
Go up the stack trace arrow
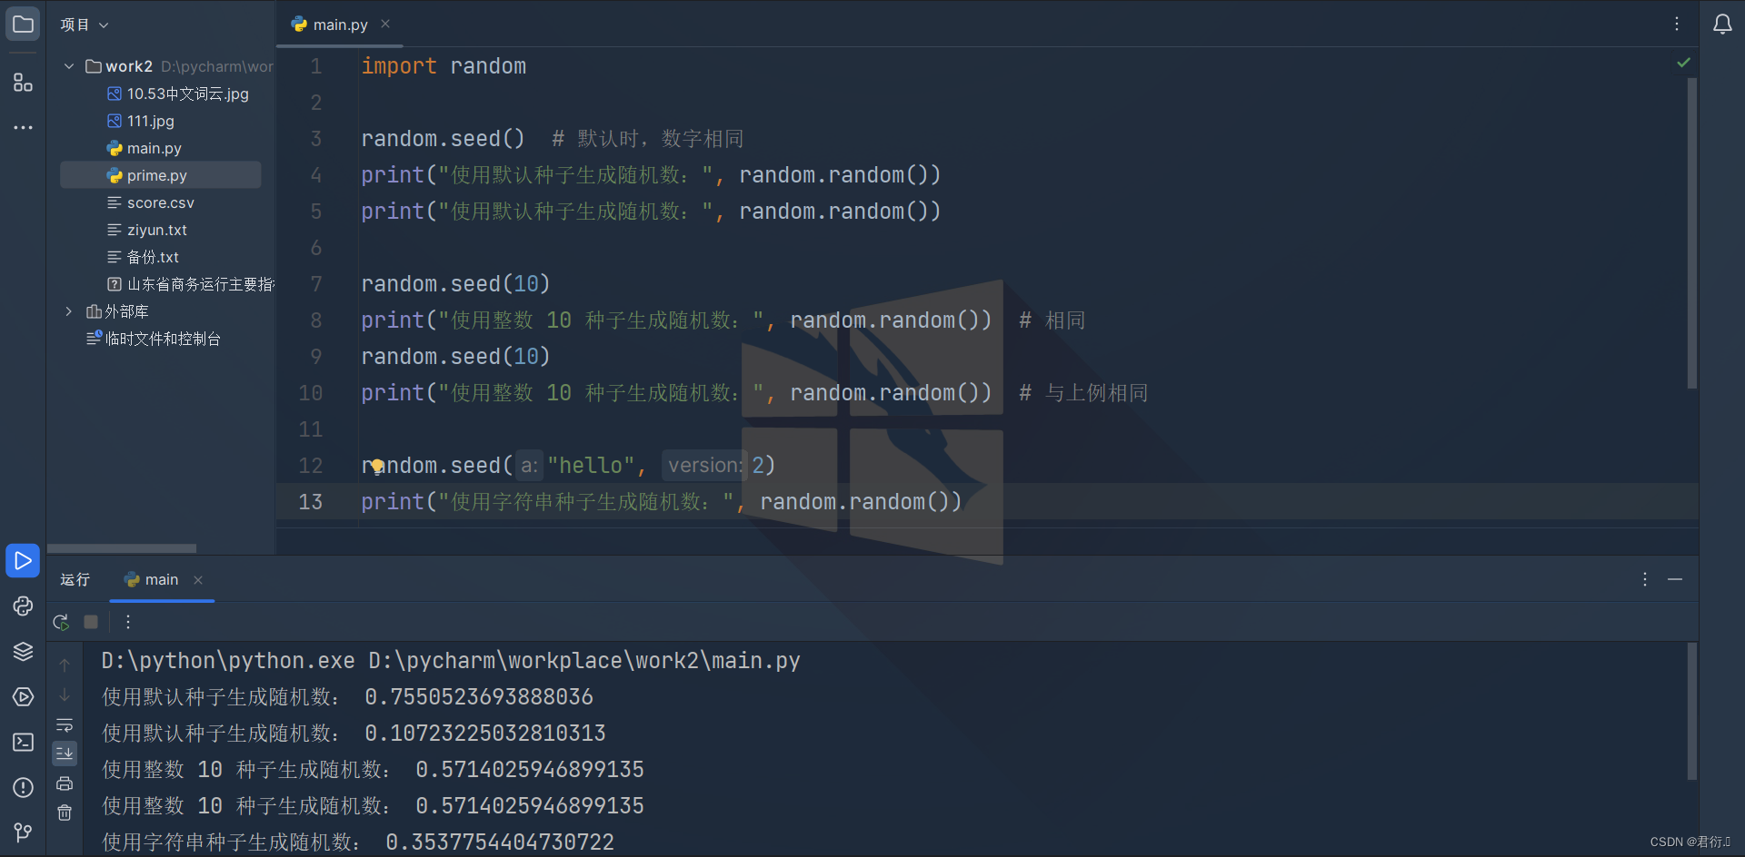pos(65,665)
